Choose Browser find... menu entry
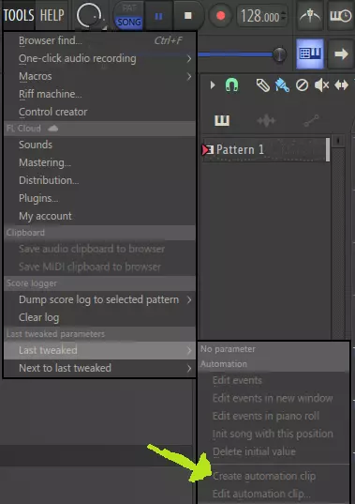This screenshot has height=504, width=355. [x=99, y=40]
